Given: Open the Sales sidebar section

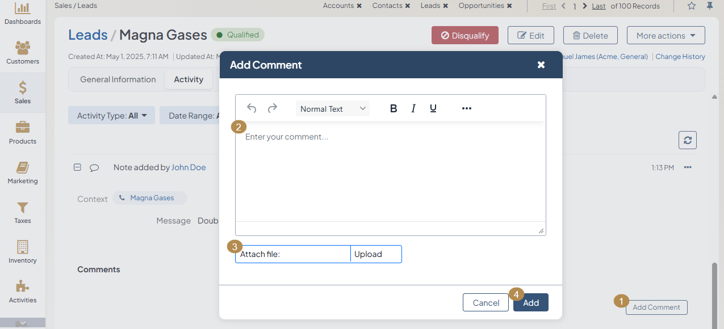Looking at the screenshot, I should (x=23, y=92).
